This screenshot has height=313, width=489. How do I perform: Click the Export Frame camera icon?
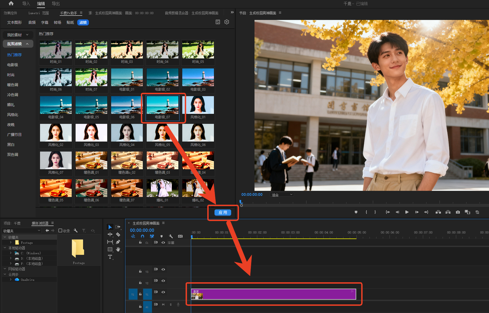click(458, 212)
